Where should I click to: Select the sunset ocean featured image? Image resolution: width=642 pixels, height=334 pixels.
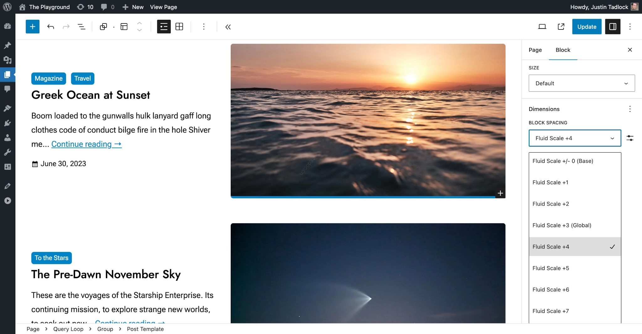tap(368, 120)
